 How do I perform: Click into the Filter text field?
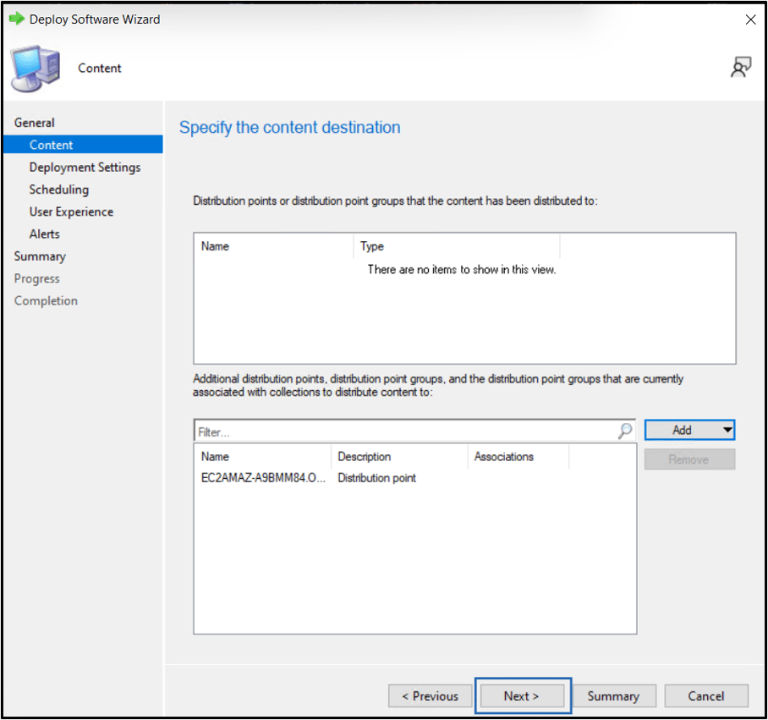pyautogui.click(x=405, y=431)
